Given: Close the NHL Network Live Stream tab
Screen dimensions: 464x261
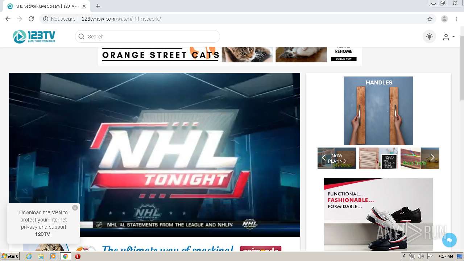Looking at the screenshot, I should (x=84, y=6).
